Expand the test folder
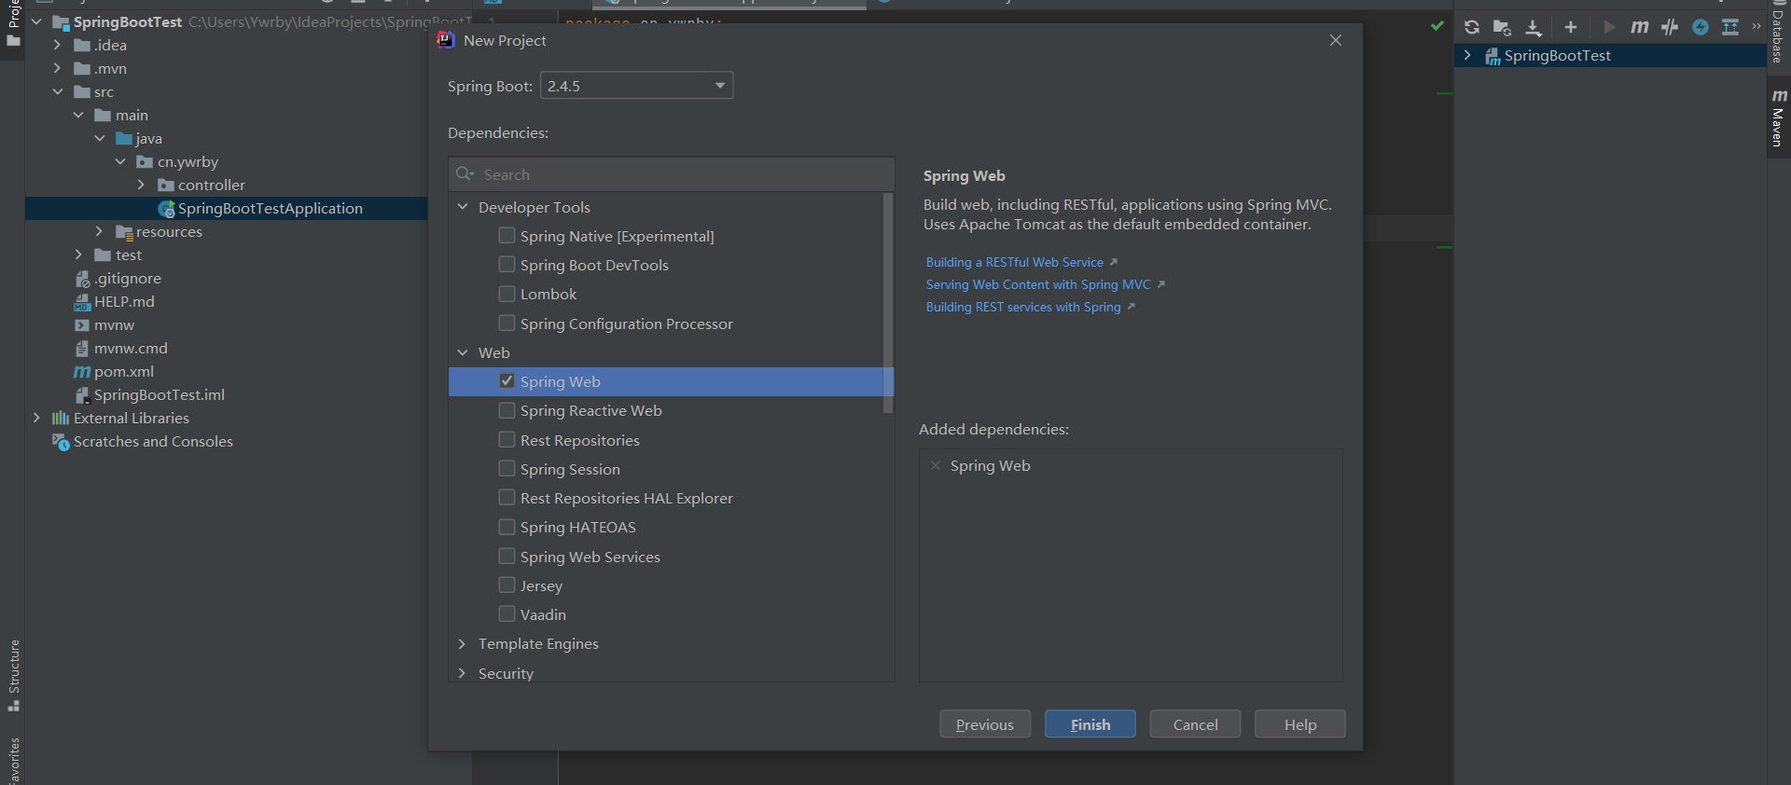The image size is (1791, 785). [78, 255]
